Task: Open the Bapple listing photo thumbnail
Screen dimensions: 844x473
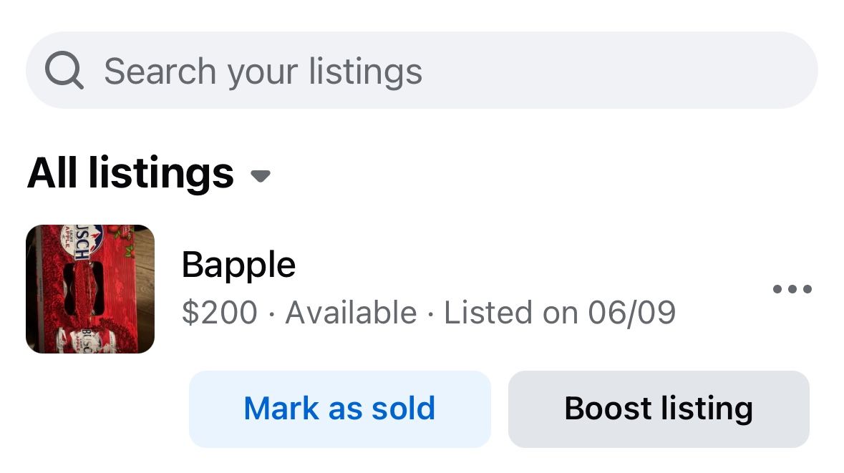Action: point(90,289)
